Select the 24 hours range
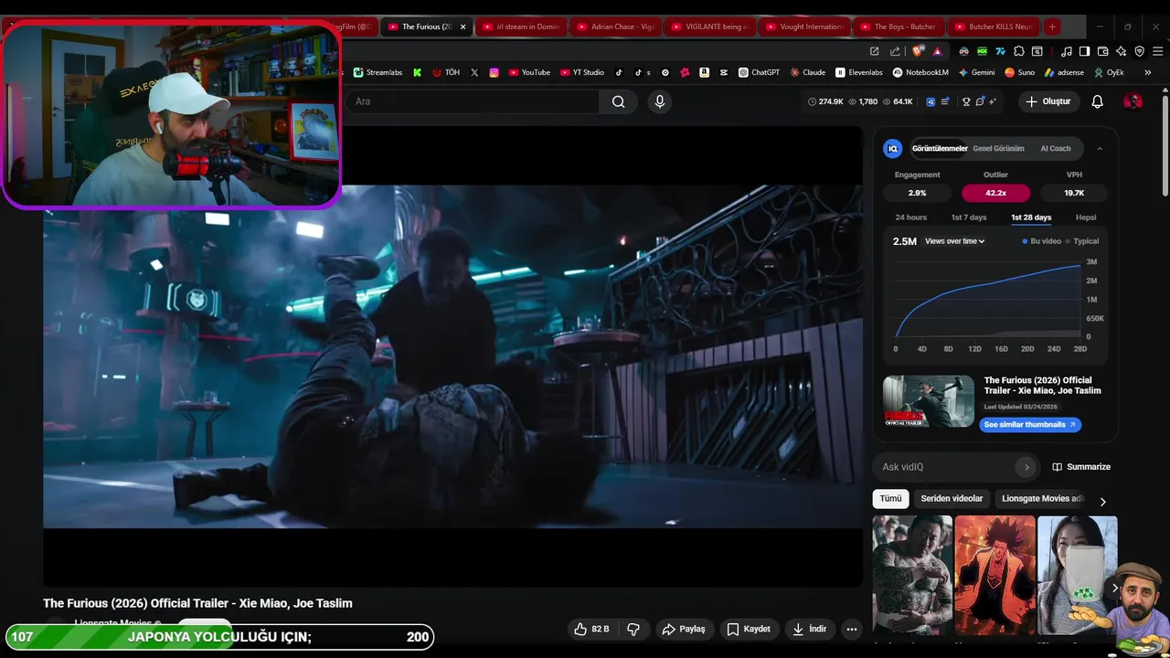 coord(910,218)
